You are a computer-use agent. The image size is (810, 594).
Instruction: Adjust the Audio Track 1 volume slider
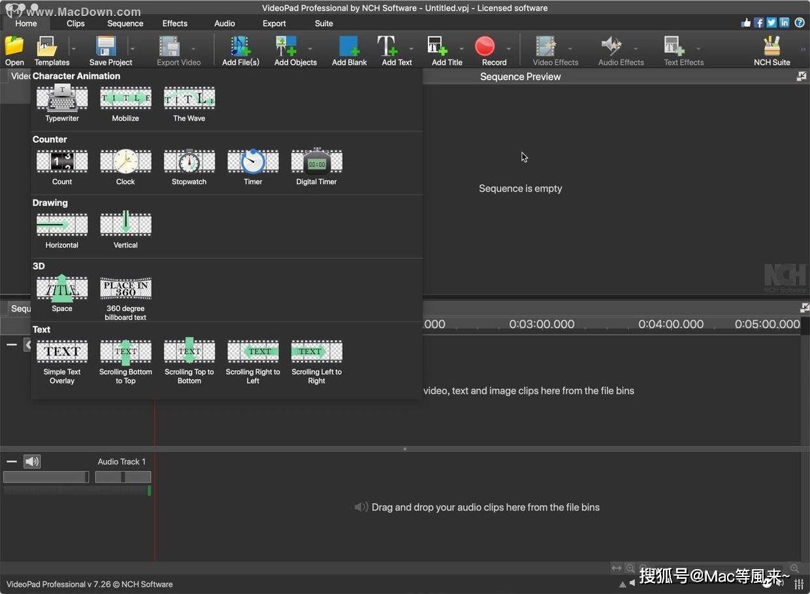[x=46, y=477]
